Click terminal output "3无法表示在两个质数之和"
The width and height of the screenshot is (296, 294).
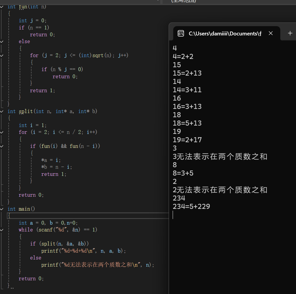220,157
